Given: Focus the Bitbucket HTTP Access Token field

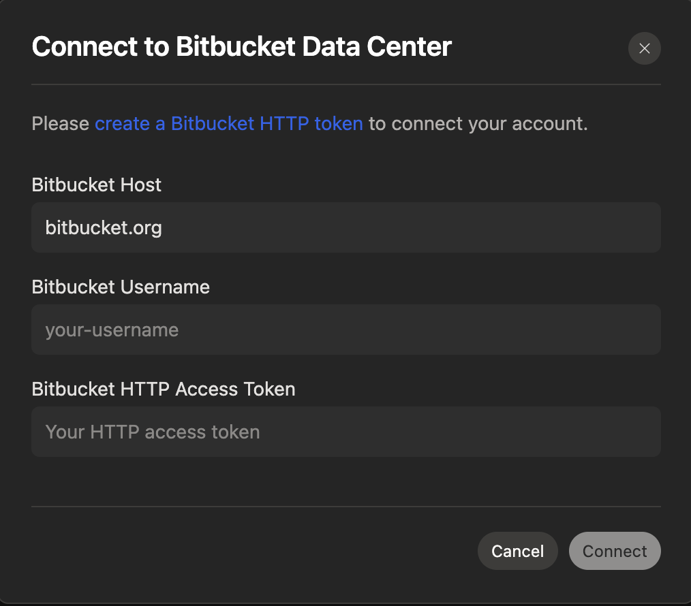Looking at the screenshot, I should (345, 431).
